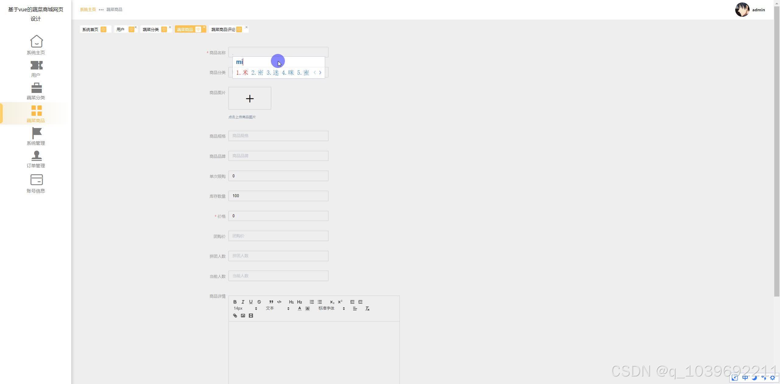Image resolution: width=780 pixels, height=384 pixels.
Task: Click the 系统主页 breadcrumb link
Action: (x=88, y=9)
